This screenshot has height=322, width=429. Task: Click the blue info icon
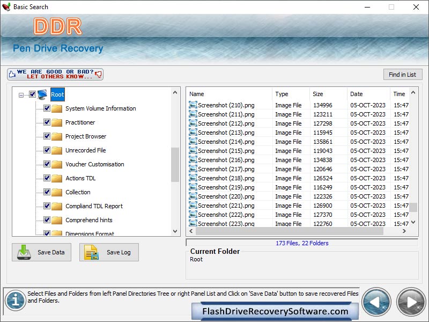(x=16, y=301)
